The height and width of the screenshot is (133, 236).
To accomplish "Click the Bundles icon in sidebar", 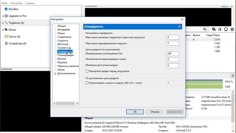I will point(6,9).
